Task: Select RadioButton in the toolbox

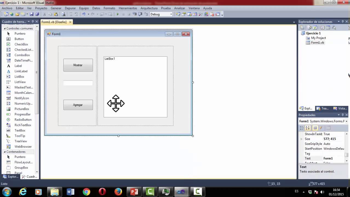Action: tap(23, 120)
